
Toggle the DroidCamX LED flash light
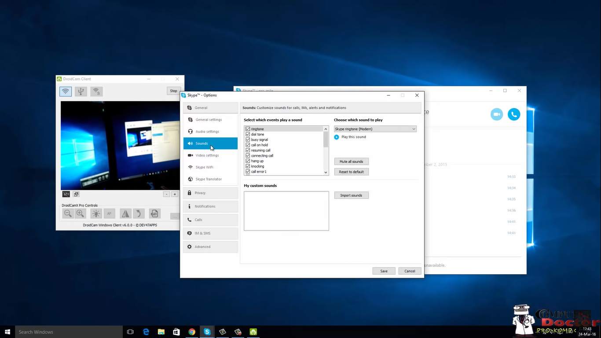point(96,213)
